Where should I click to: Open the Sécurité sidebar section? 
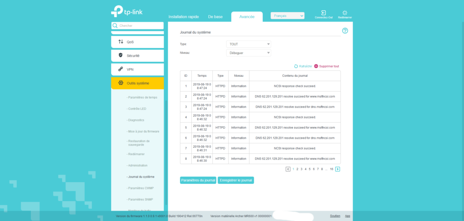pos(137,56)
